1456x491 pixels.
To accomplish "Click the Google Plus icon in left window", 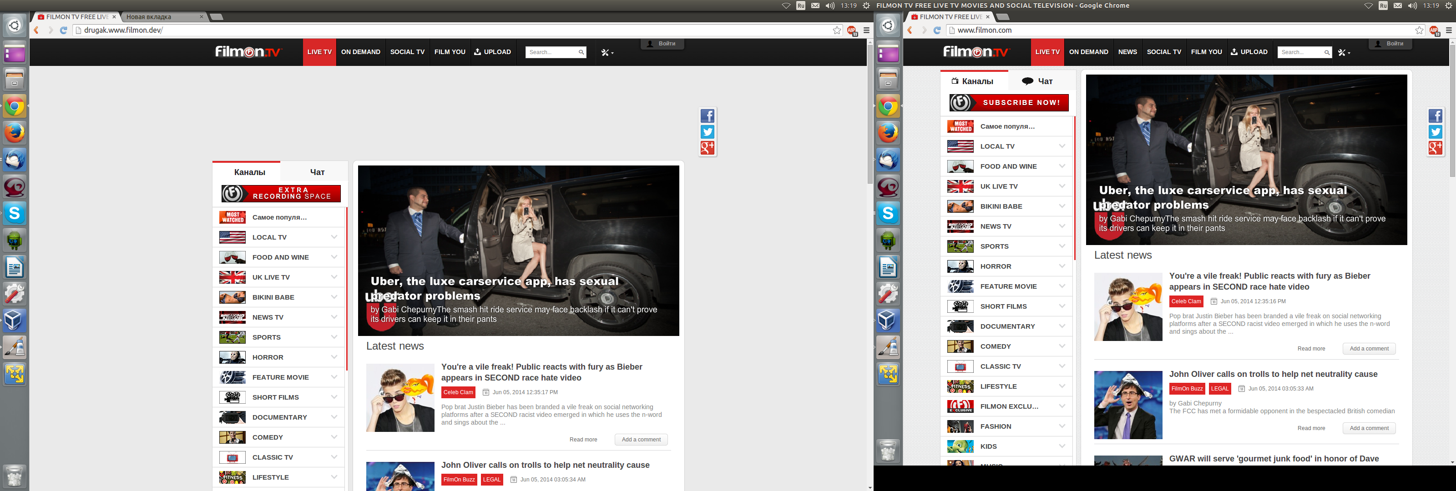I will 707,147.
